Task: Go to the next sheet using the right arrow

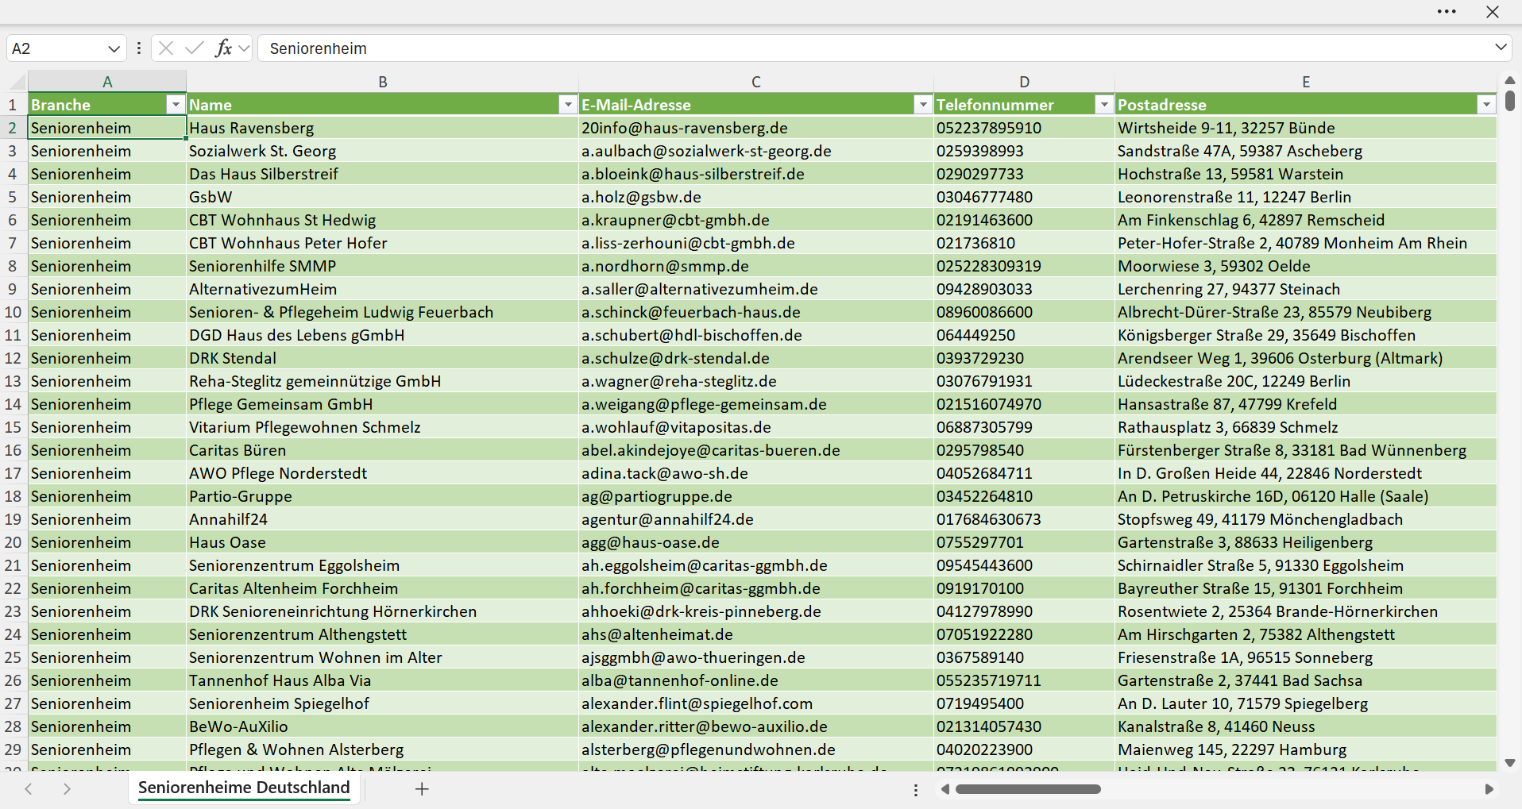Action: [67, 789]
